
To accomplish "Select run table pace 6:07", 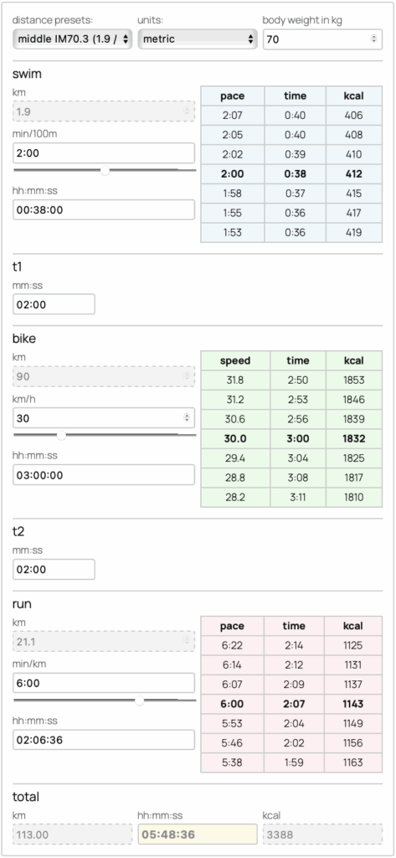I will [x=232, y=685].
